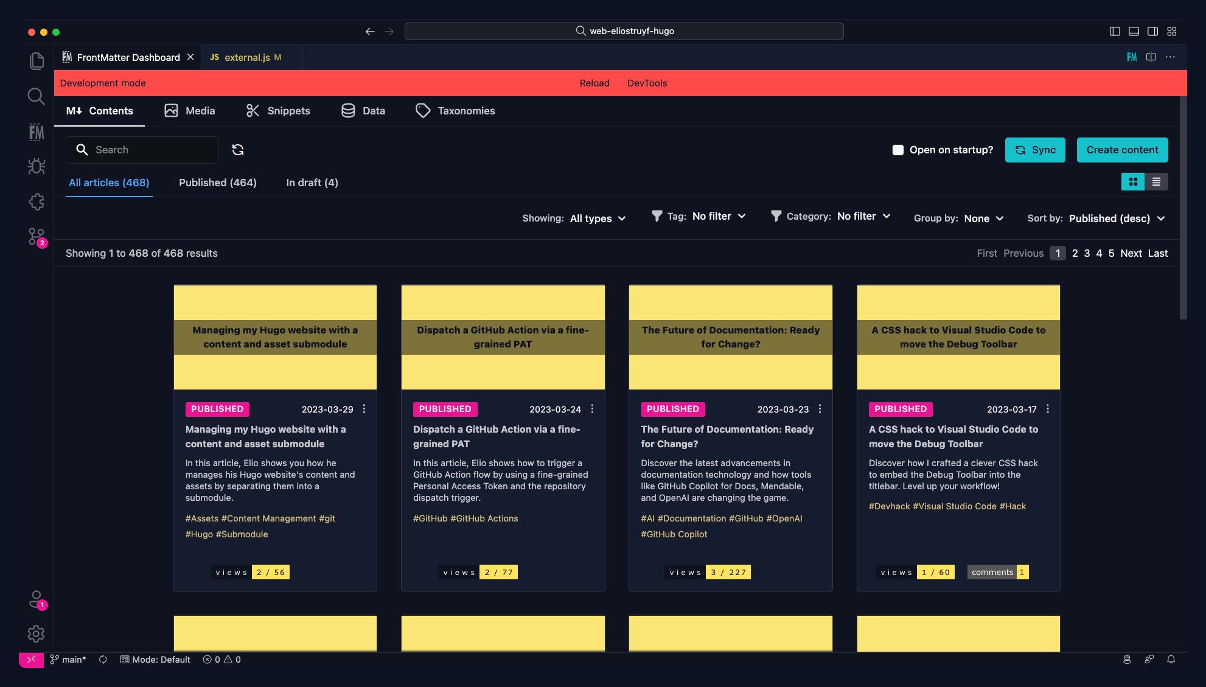Enable Open on startup checkbox

(898, 150)
